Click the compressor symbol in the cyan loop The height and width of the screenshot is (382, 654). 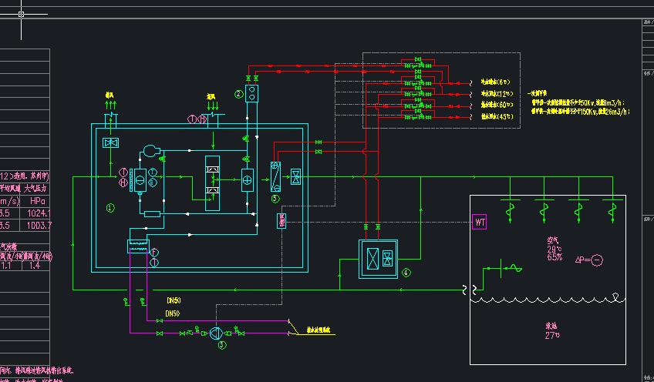coord(151,150)
